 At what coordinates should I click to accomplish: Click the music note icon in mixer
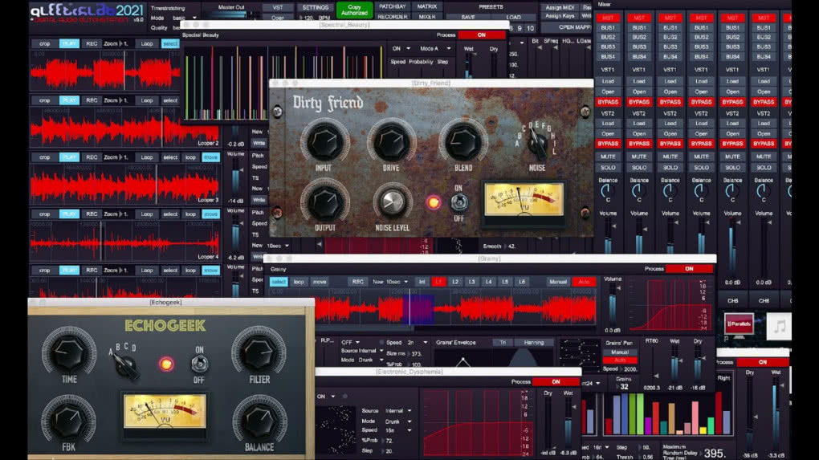point(780,327)
